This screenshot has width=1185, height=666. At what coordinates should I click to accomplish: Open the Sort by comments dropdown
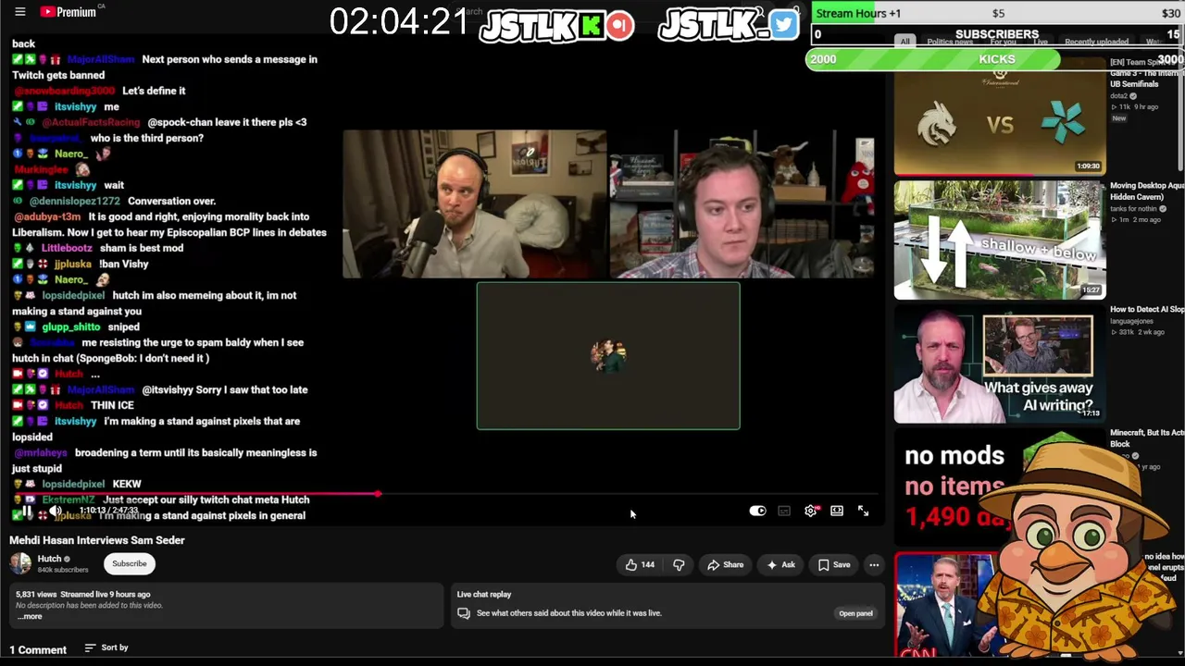tap(106, 647)
